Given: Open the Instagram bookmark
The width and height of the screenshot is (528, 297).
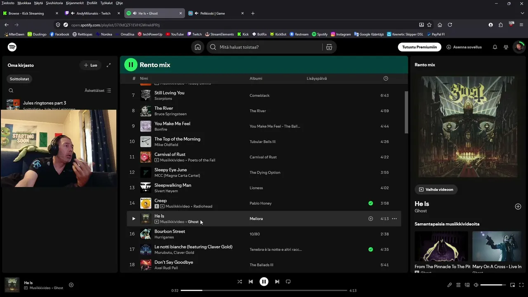Looking at the screenshot, I should click(x=341, y=34).
